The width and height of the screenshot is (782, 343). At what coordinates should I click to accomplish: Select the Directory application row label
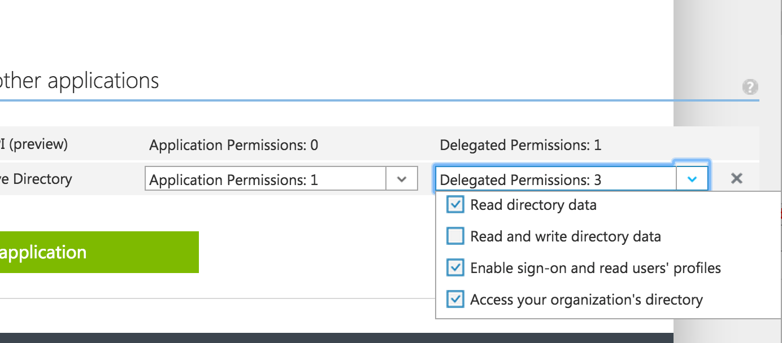[x=37, y=179]
